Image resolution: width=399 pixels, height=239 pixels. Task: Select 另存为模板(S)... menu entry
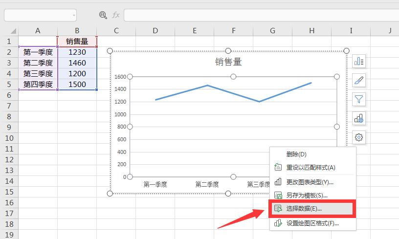pos(307,196)
